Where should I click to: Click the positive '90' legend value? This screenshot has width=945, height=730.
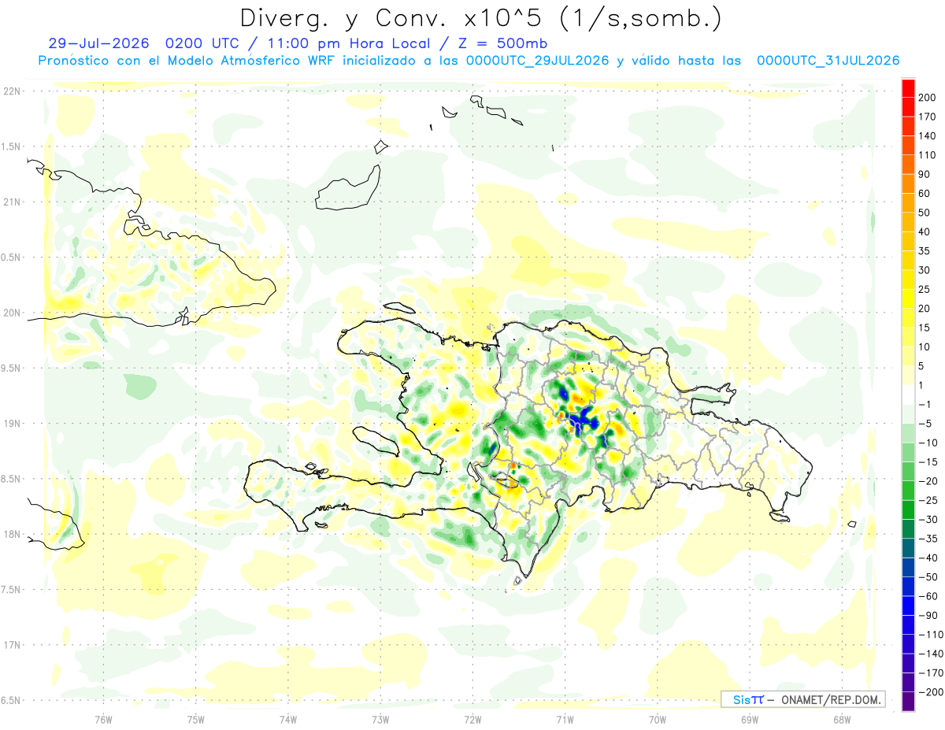(x=925, y=174)
